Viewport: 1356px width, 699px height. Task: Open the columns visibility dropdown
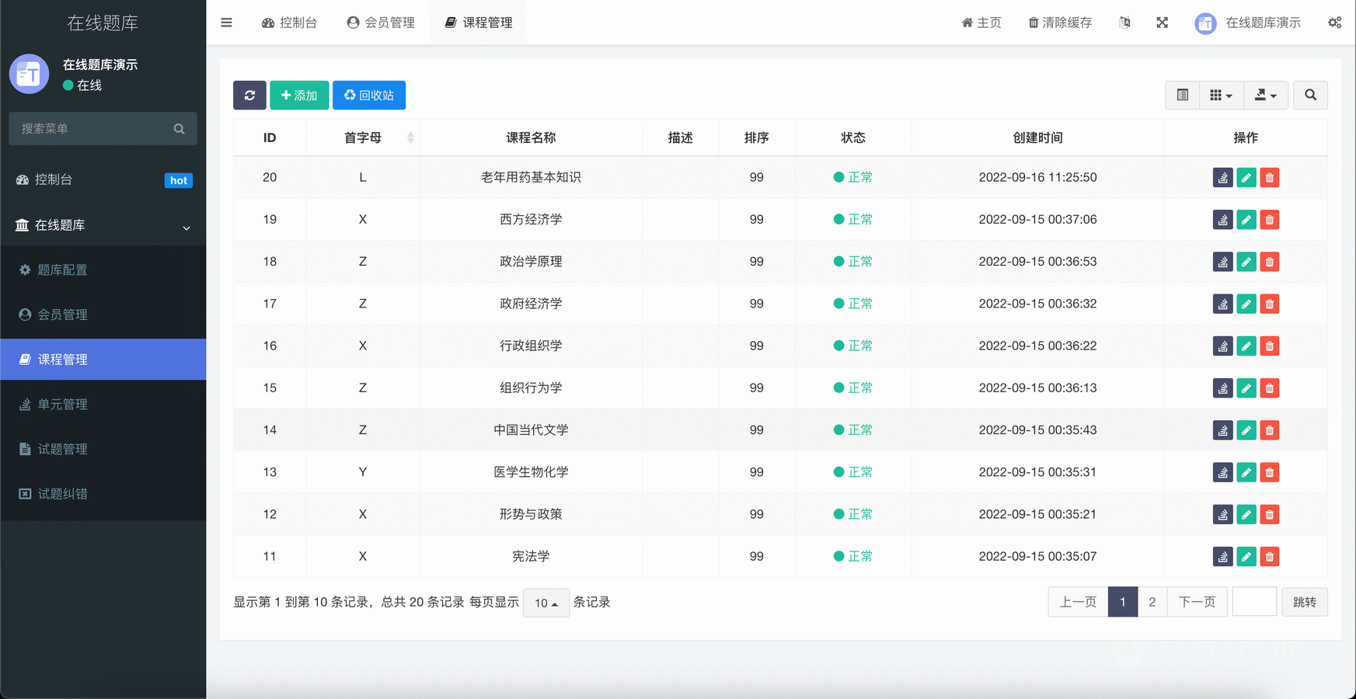pos(1221,96)
